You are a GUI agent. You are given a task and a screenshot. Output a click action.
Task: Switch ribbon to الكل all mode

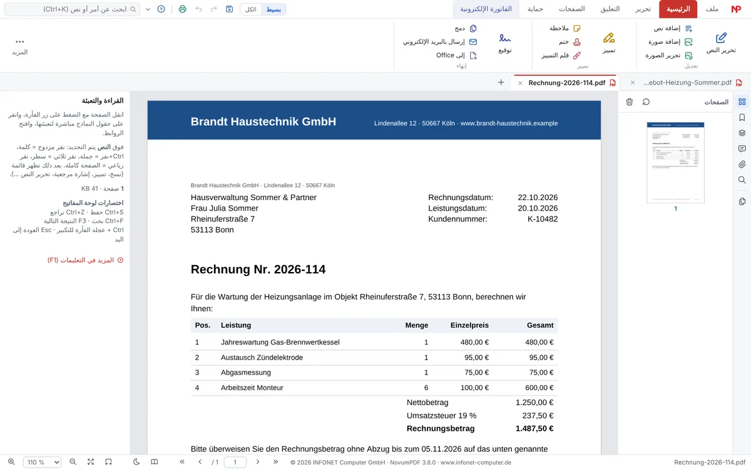[250, 9]
